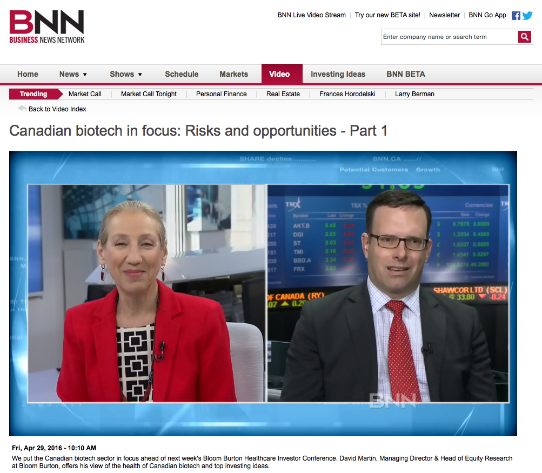Image resolution: width=542 pixels, height=473 pixels.
Task: Open trending topic Personal Finance
Action: (x=221, y=94)
